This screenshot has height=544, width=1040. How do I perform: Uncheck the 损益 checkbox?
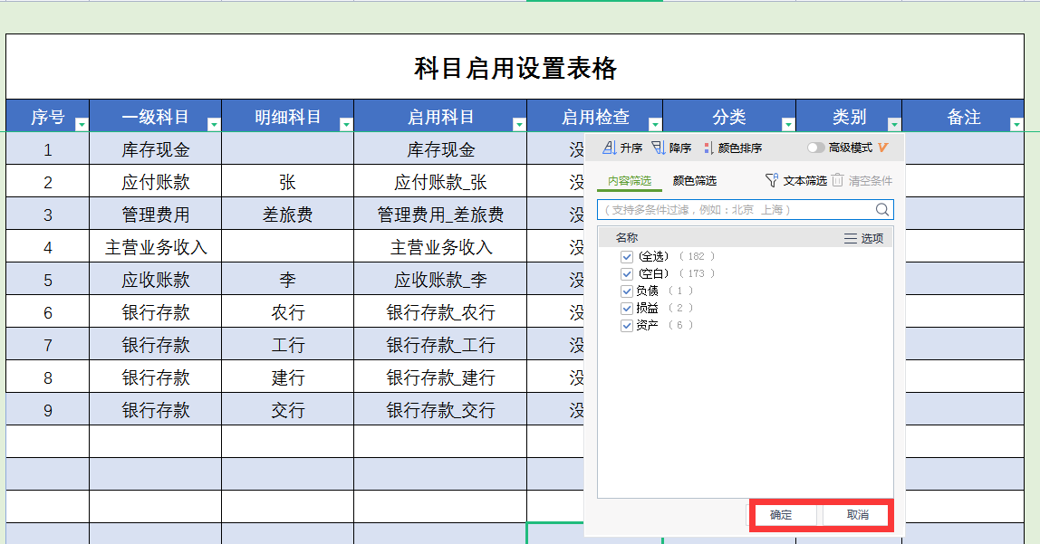(627, 308)
